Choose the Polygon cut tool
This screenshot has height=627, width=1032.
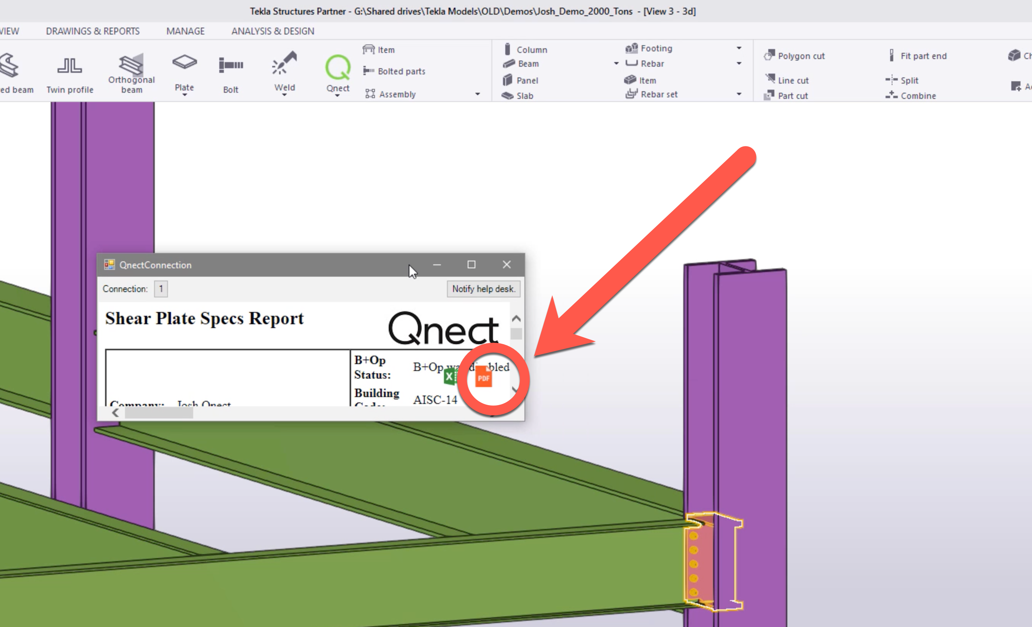click(794, 56)
